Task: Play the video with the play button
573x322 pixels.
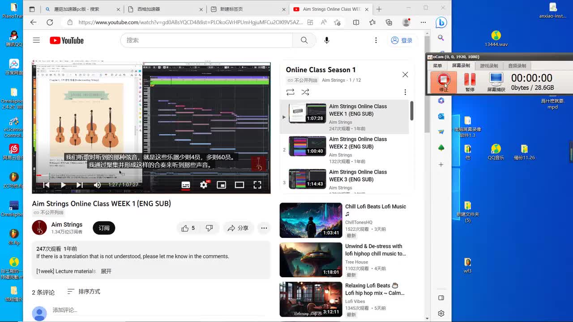Action: (63, 185)
